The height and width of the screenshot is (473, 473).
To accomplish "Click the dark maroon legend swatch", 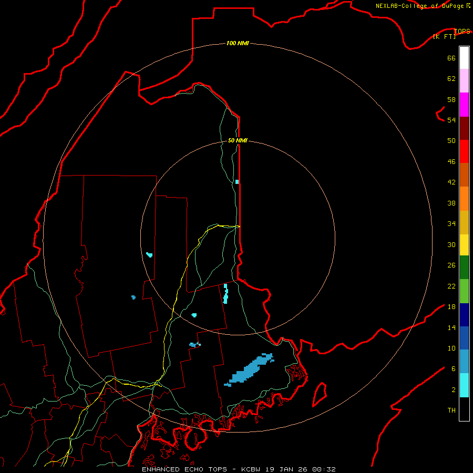I will [x=464, y=128].
